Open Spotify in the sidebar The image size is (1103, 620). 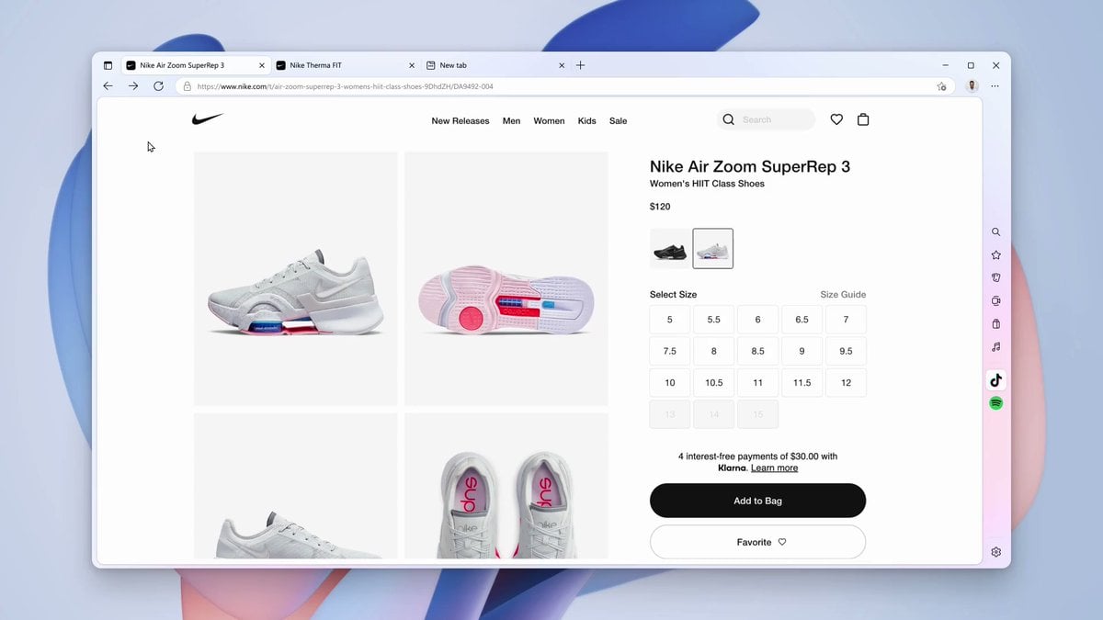[x=995, y=403]
